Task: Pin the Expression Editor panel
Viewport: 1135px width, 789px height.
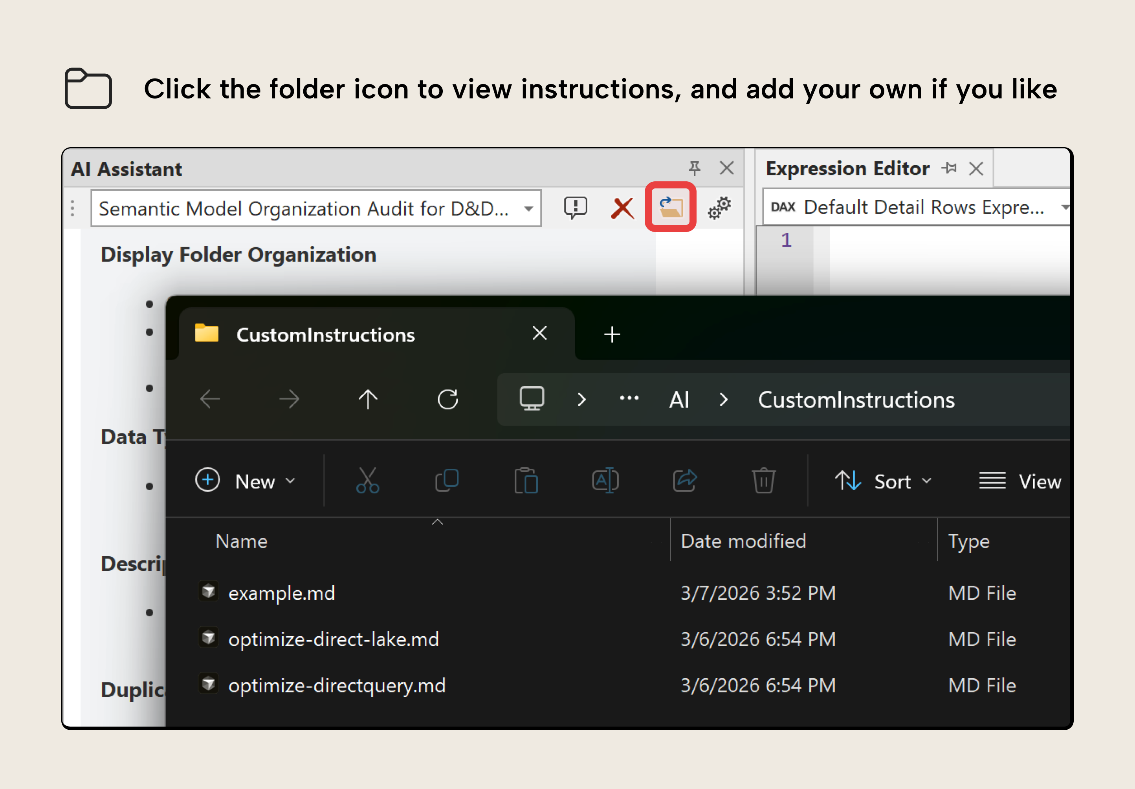Action: tap(950, 168)
